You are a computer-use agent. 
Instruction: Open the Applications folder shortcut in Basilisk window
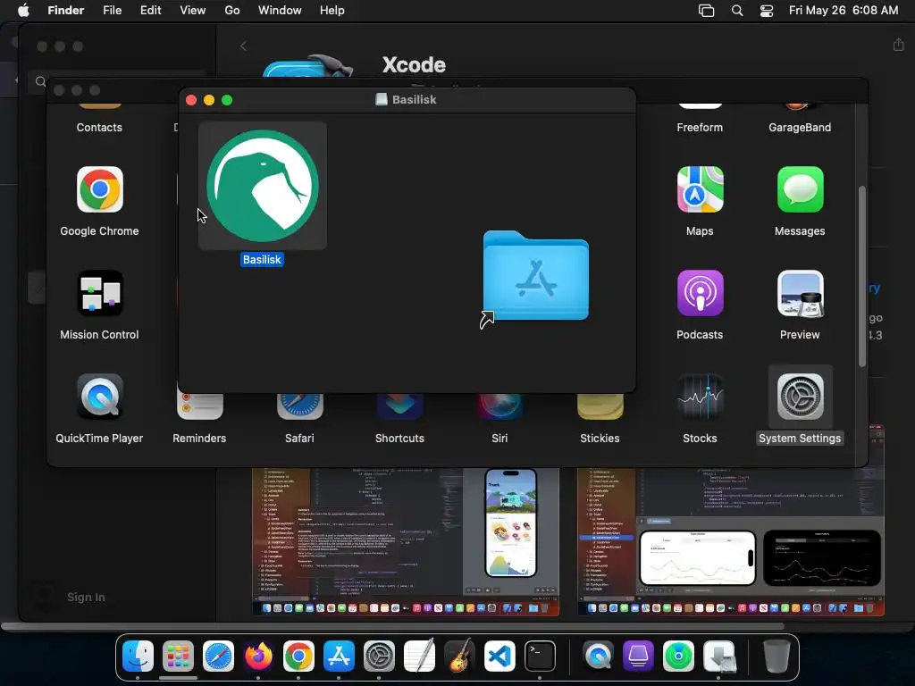click(x=536, y=277)
